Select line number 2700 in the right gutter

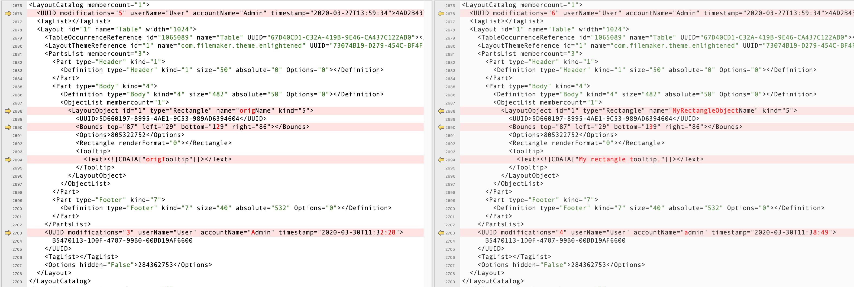[450, 209]
